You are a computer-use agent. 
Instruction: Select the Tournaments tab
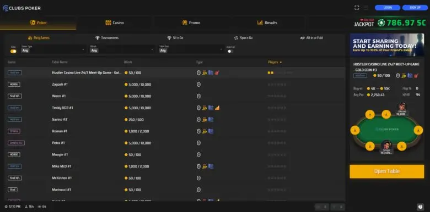pos(107,38)
